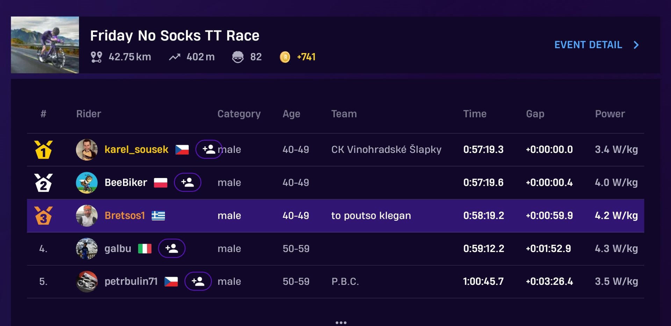Open the EVENT DETAIL link
The image size is (671, 326).
(x=588, y=45)
